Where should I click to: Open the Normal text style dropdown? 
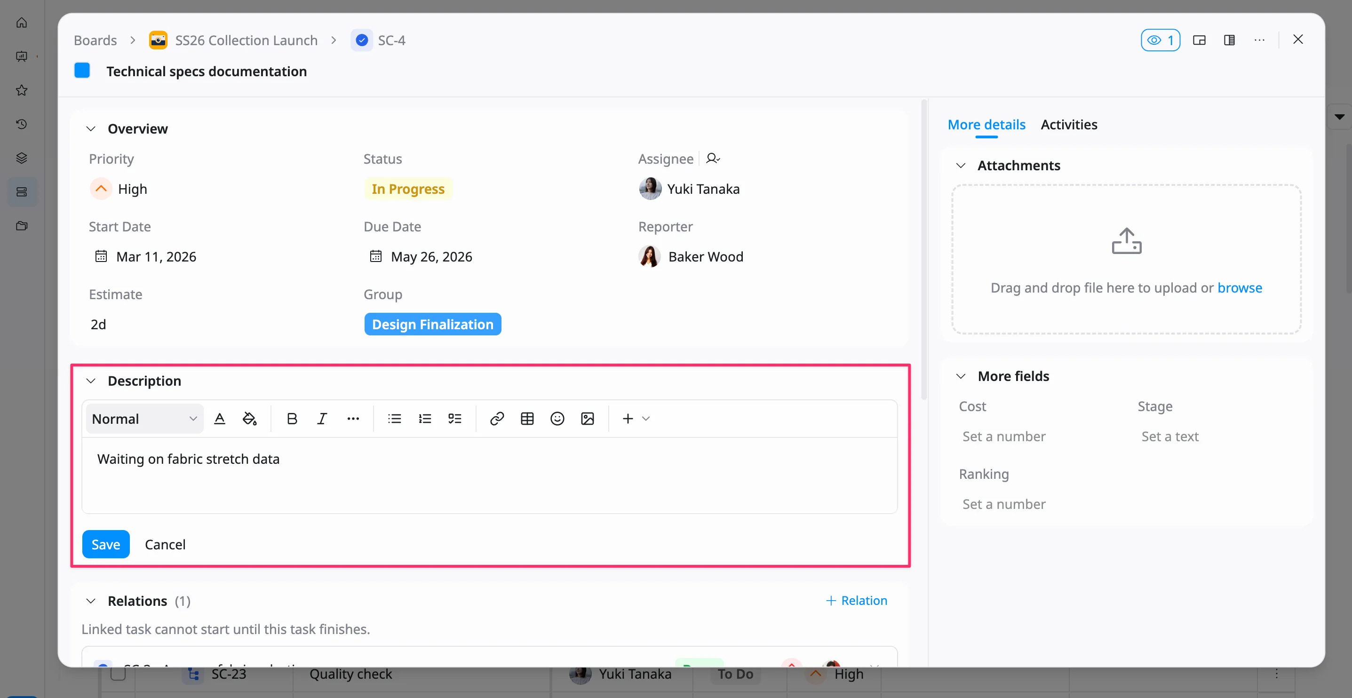pos(144,418)
